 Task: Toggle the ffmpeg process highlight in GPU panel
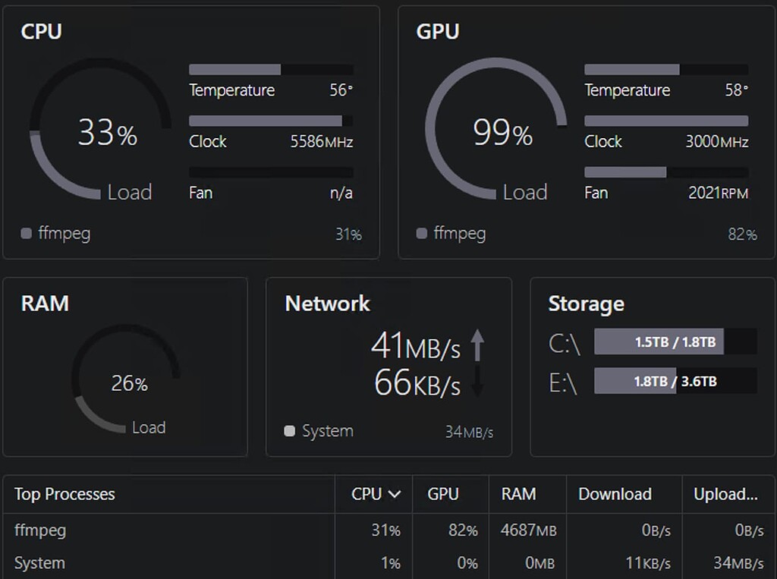[459, 234]
